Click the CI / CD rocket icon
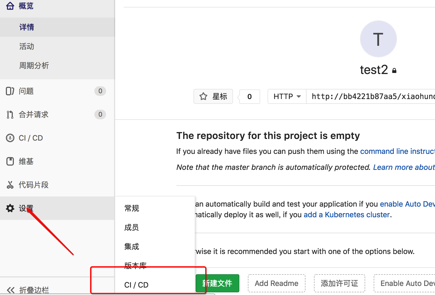435x295 pixels. click(10, 138)
